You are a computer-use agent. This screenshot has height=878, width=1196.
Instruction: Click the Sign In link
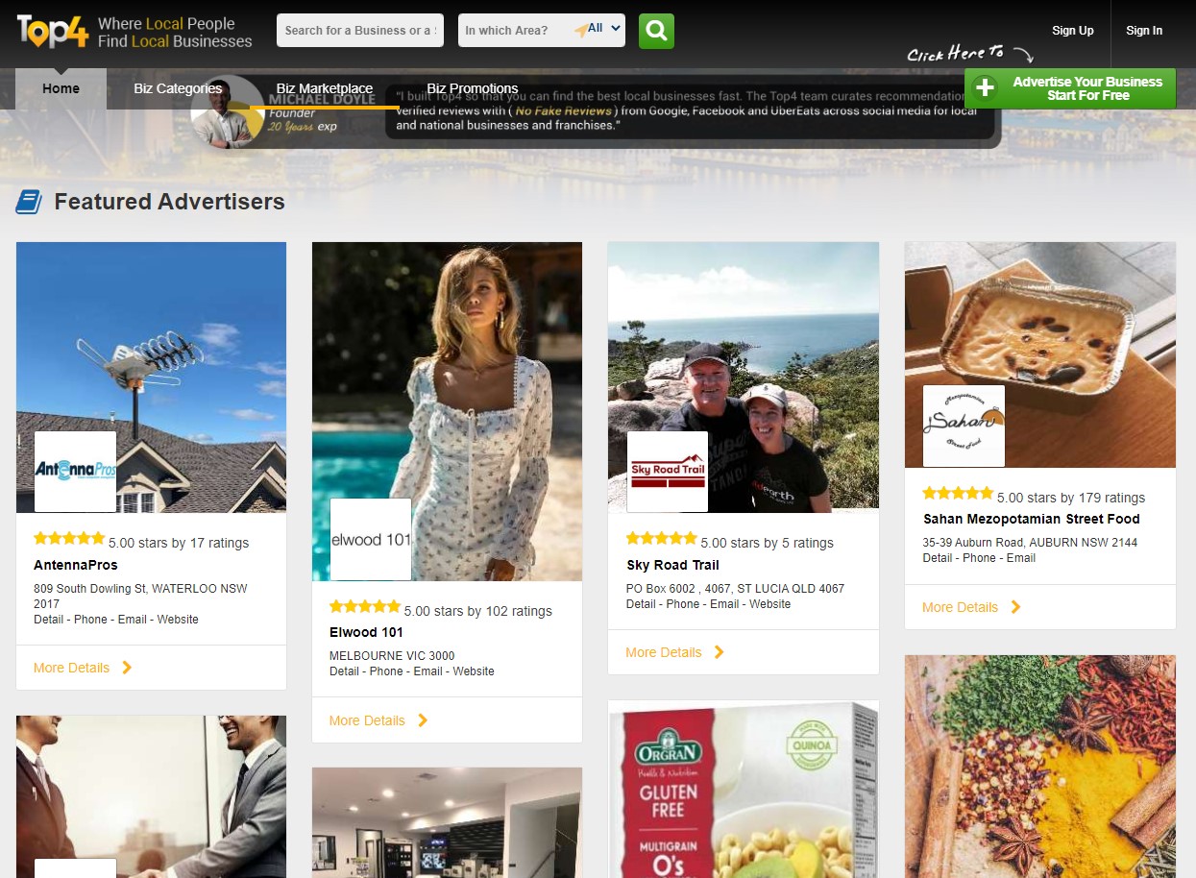pyautogui.click(x=1143, y=31)
